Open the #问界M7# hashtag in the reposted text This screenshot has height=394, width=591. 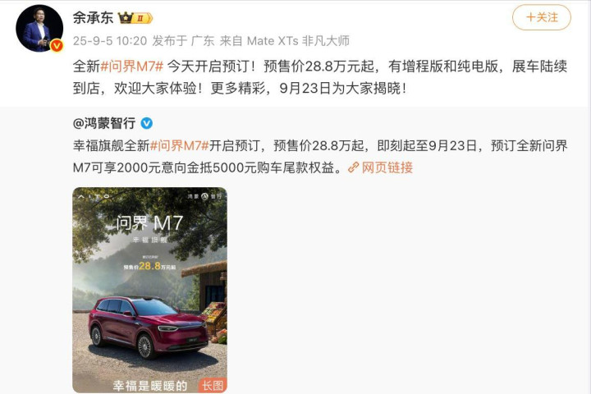point(180,145)
